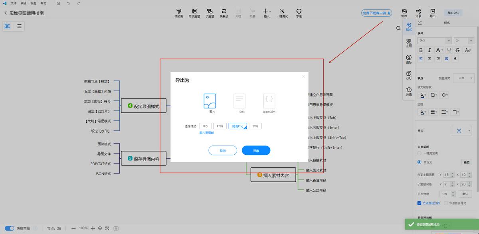Open the 帮助 menu
Screen dimensions: 479x234
44,3
